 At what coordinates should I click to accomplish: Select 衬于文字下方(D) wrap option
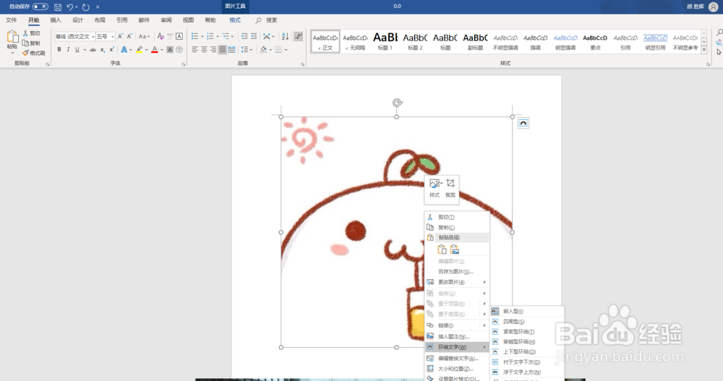526,362
